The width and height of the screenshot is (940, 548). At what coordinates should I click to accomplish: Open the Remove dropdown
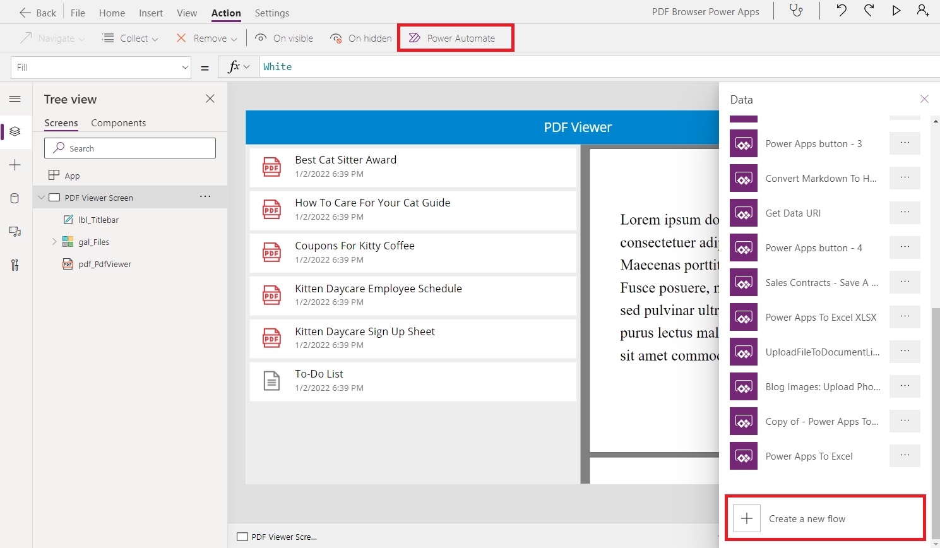[x=235, y=38]
